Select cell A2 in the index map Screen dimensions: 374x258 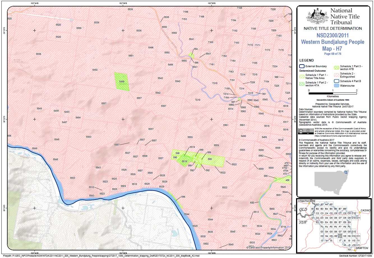317,205
